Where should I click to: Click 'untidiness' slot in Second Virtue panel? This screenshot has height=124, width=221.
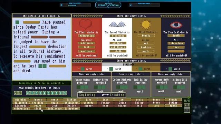[x=118, y=47]
